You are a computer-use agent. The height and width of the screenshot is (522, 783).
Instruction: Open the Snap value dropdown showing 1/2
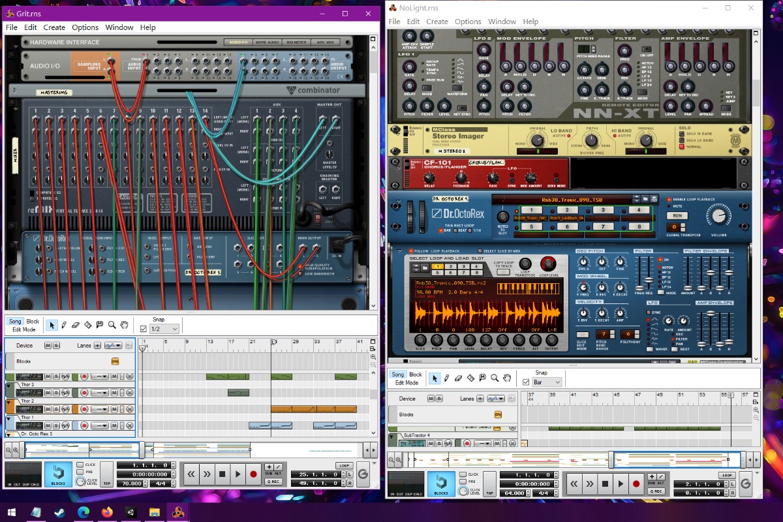coord(164,329)
